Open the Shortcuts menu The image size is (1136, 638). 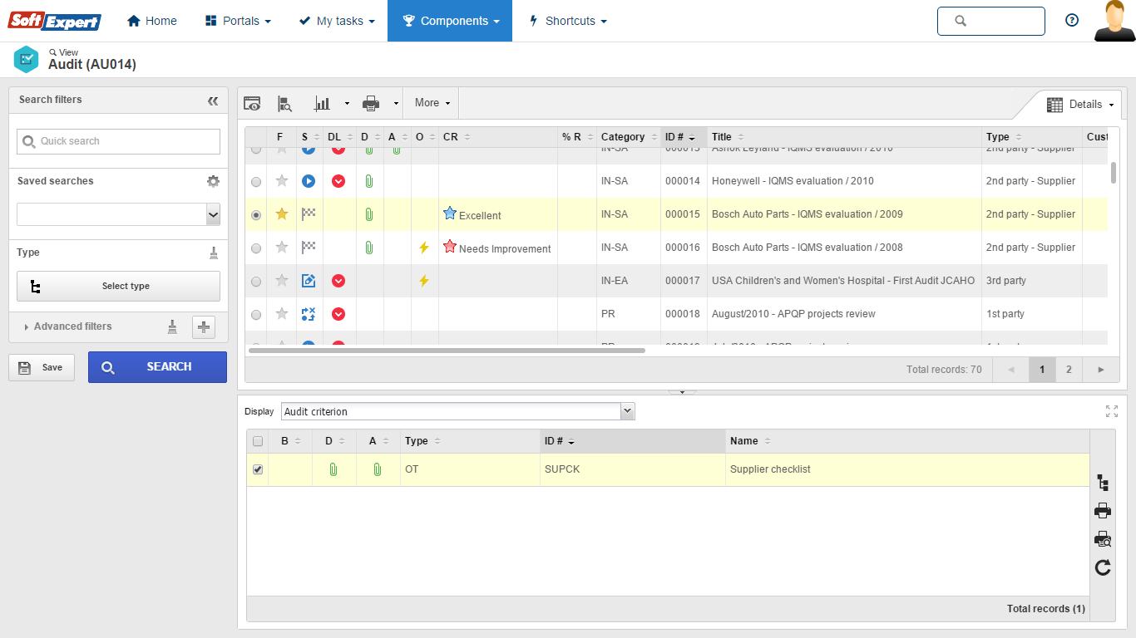568,21
